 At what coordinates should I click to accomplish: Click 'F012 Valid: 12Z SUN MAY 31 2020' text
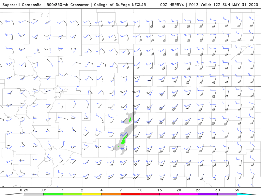(223, 5)
